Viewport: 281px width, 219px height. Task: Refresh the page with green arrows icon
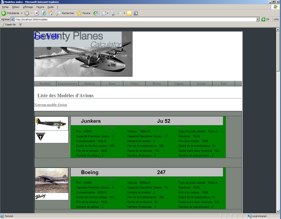(44, 13)
